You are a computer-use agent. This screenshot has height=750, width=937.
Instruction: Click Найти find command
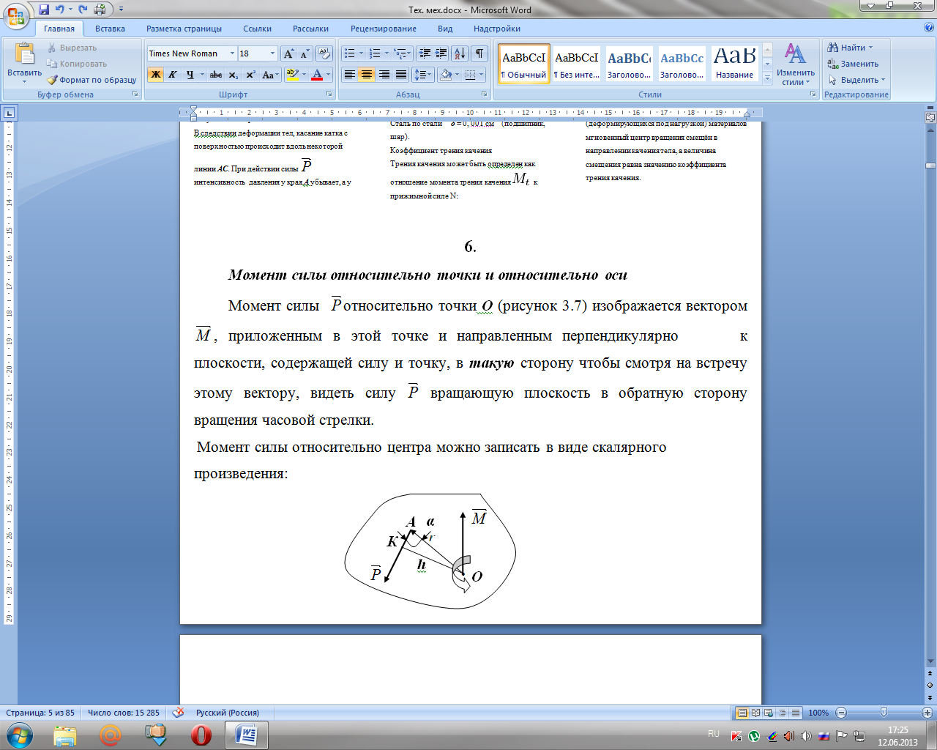coord(851,48)
